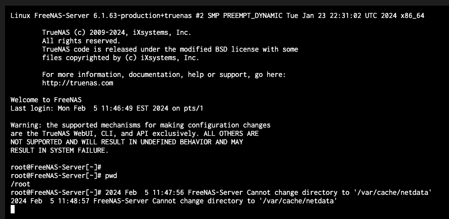449x219 pixels.
Task: Select the netdata path in the 11:48:57 error
Action: coord(298,201)
